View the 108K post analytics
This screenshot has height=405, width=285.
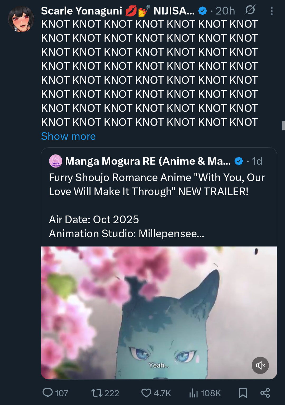pyautogui.click(x=193, y=393)
